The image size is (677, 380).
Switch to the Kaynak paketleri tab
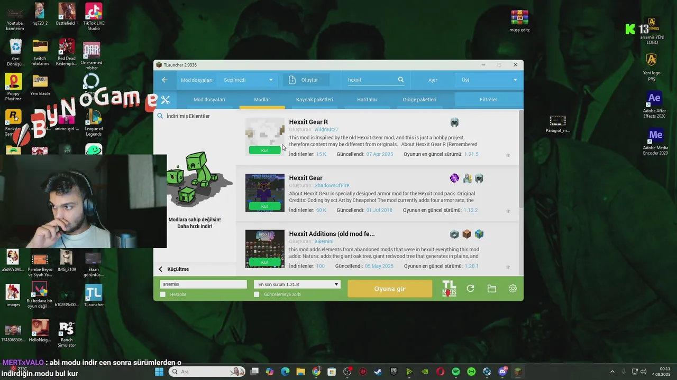pyautogui.click(x=315, y=99)
